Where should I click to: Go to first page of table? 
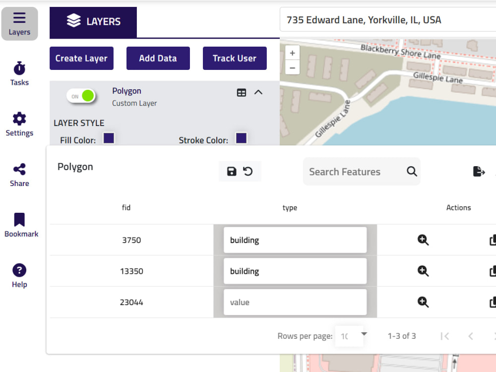(x=445, y=336)
